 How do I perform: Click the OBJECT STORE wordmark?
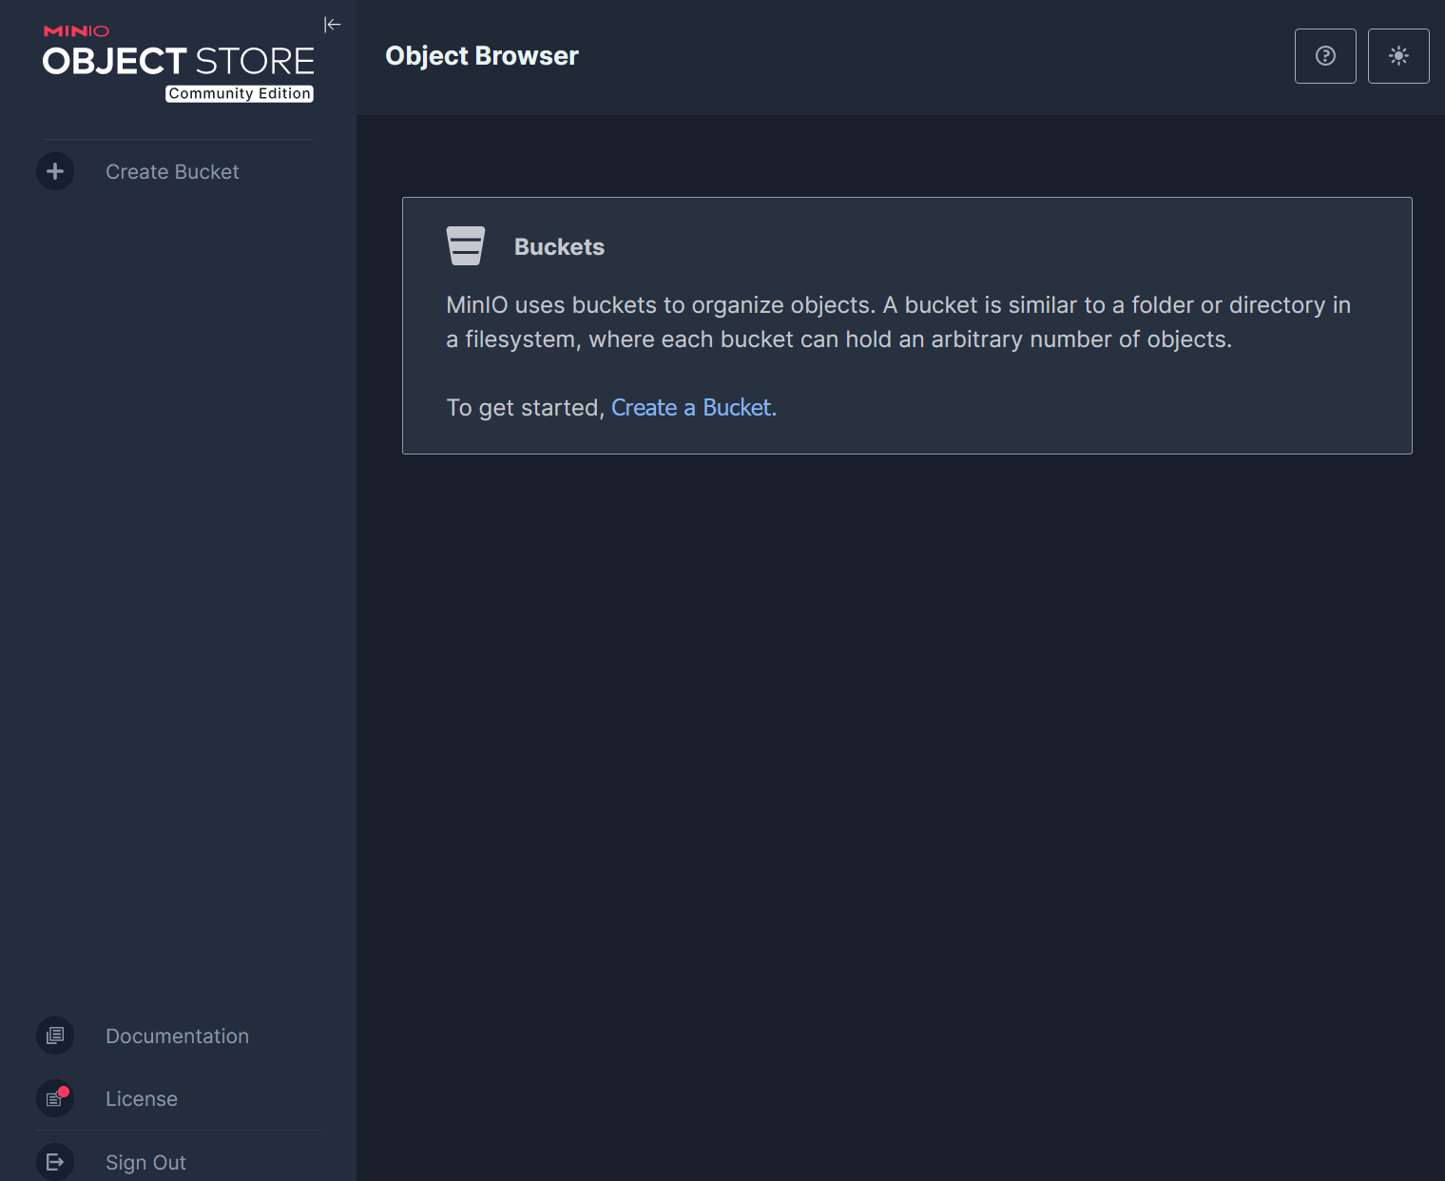179,62
